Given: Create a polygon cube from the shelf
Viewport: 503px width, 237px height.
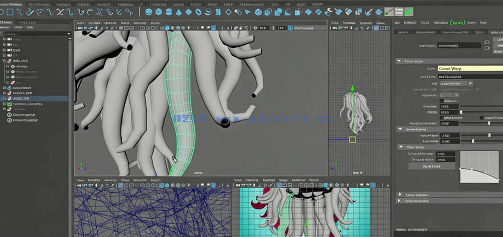Looking at the screenshot, I should pyautogui.click(x=159, y=11).
